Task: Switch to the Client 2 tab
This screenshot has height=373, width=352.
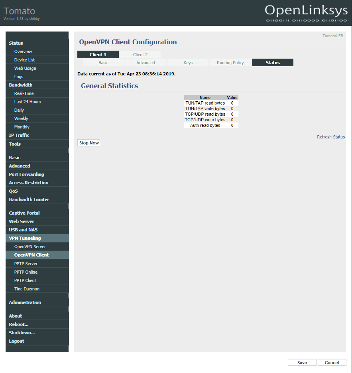Action: (x=141, y=54)
